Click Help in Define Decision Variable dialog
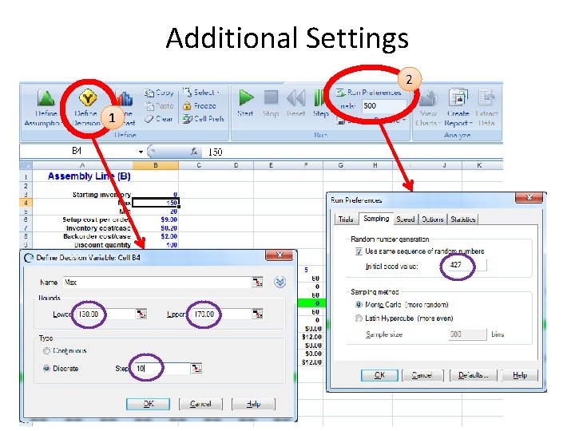Viewport: 575px width, 431px height. [x=253, y=404]
